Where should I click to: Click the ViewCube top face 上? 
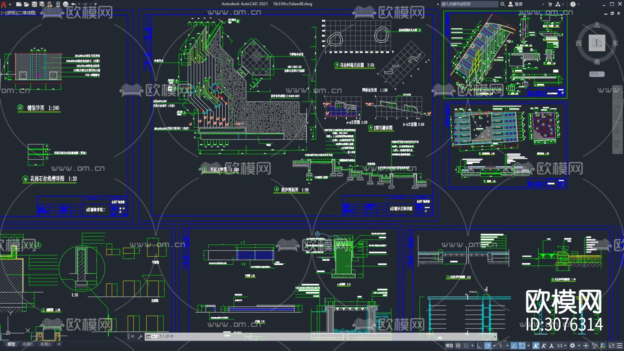point(597,43)
